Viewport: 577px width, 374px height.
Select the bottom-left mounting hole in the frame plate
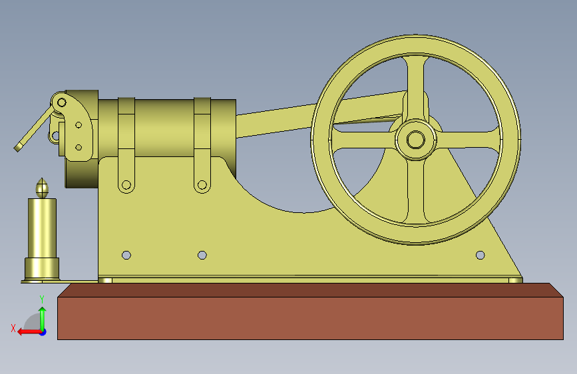(126, 255)
